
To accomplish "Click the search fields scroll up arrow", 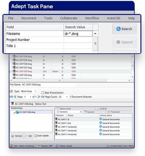I will coord(95,34).
